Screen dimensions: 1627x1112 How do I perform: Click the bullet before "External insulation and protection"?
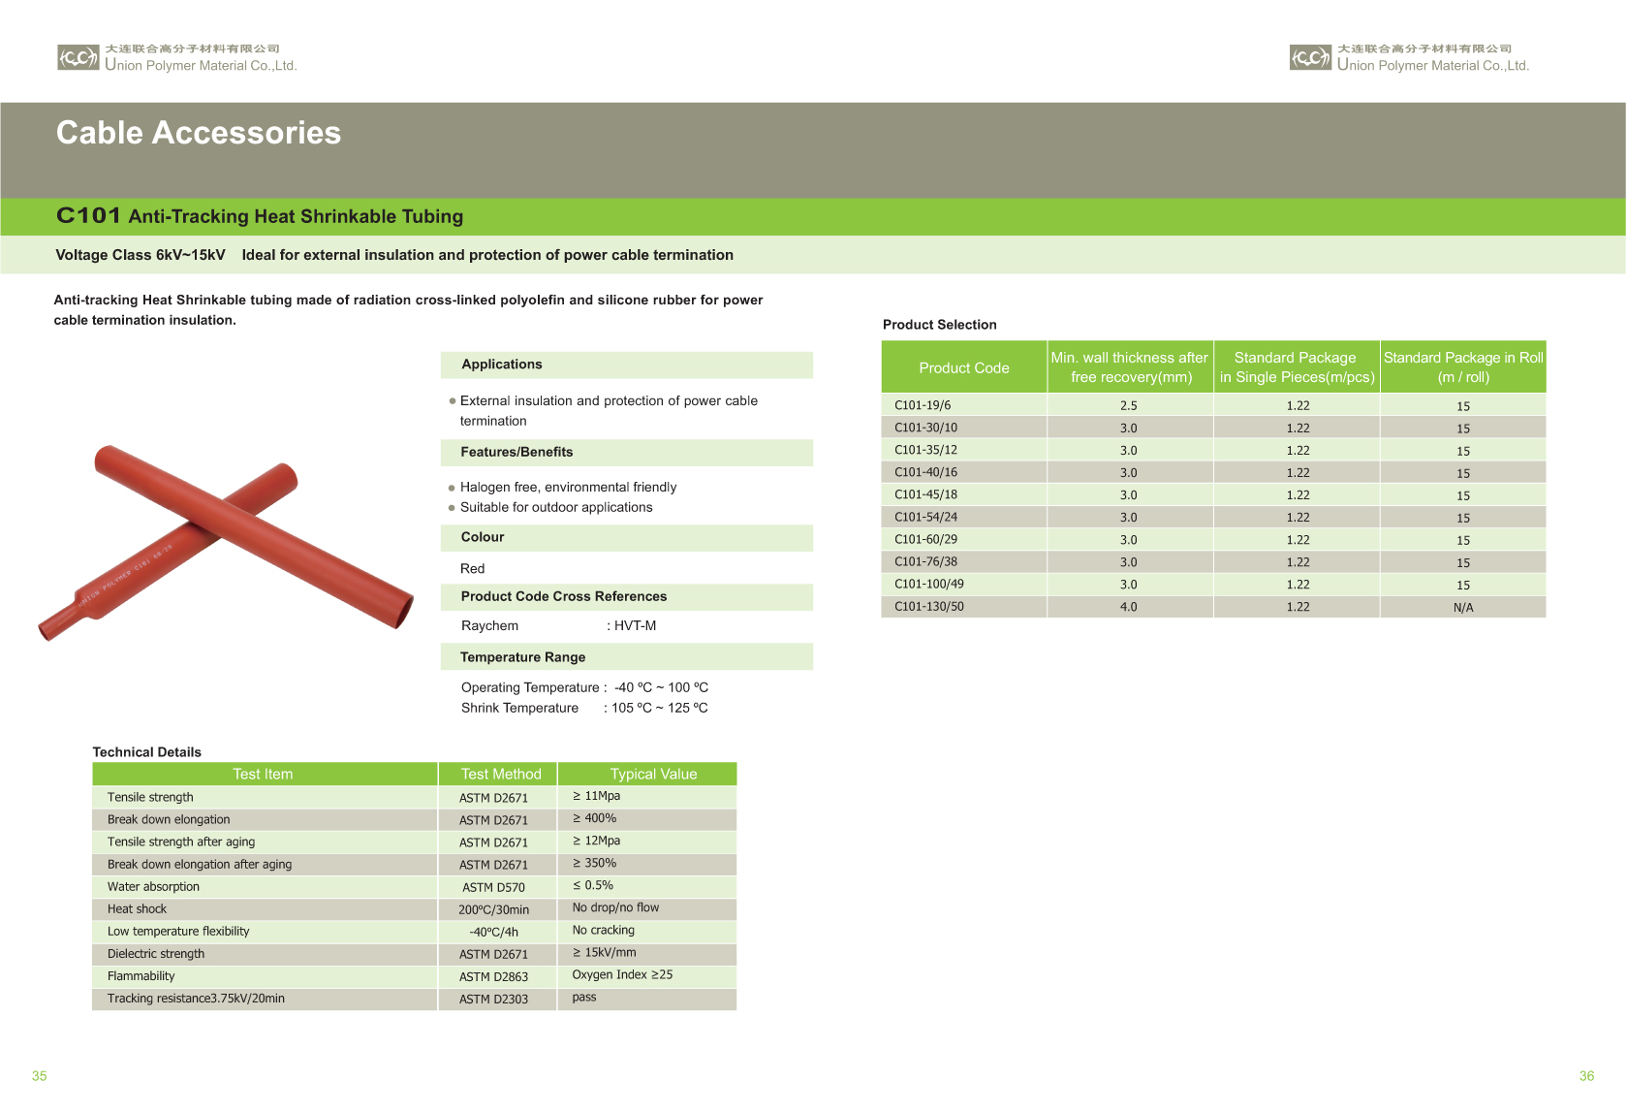click(x=452, y=401)
